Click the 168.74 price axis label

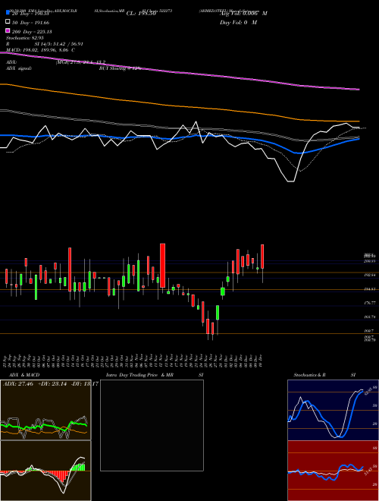pyautogui.click(x=370, y=317)
